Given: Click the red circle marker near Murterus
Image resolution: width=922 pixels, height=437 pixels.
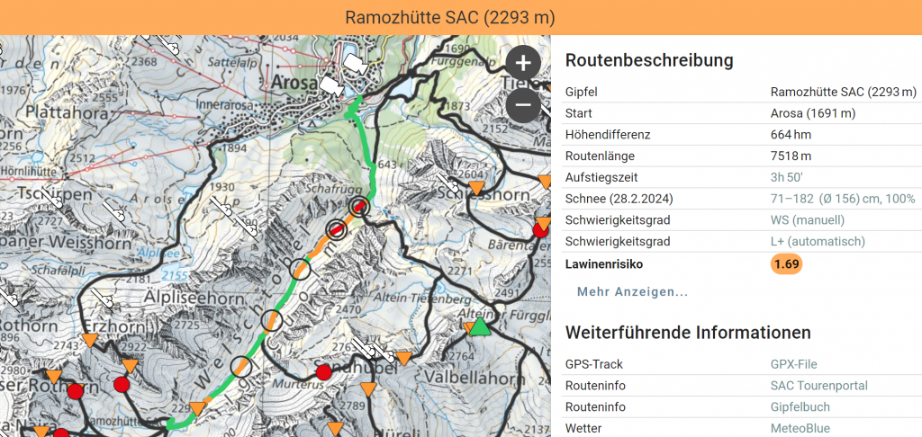Looking at the screenshot, I should pos(324,372).
